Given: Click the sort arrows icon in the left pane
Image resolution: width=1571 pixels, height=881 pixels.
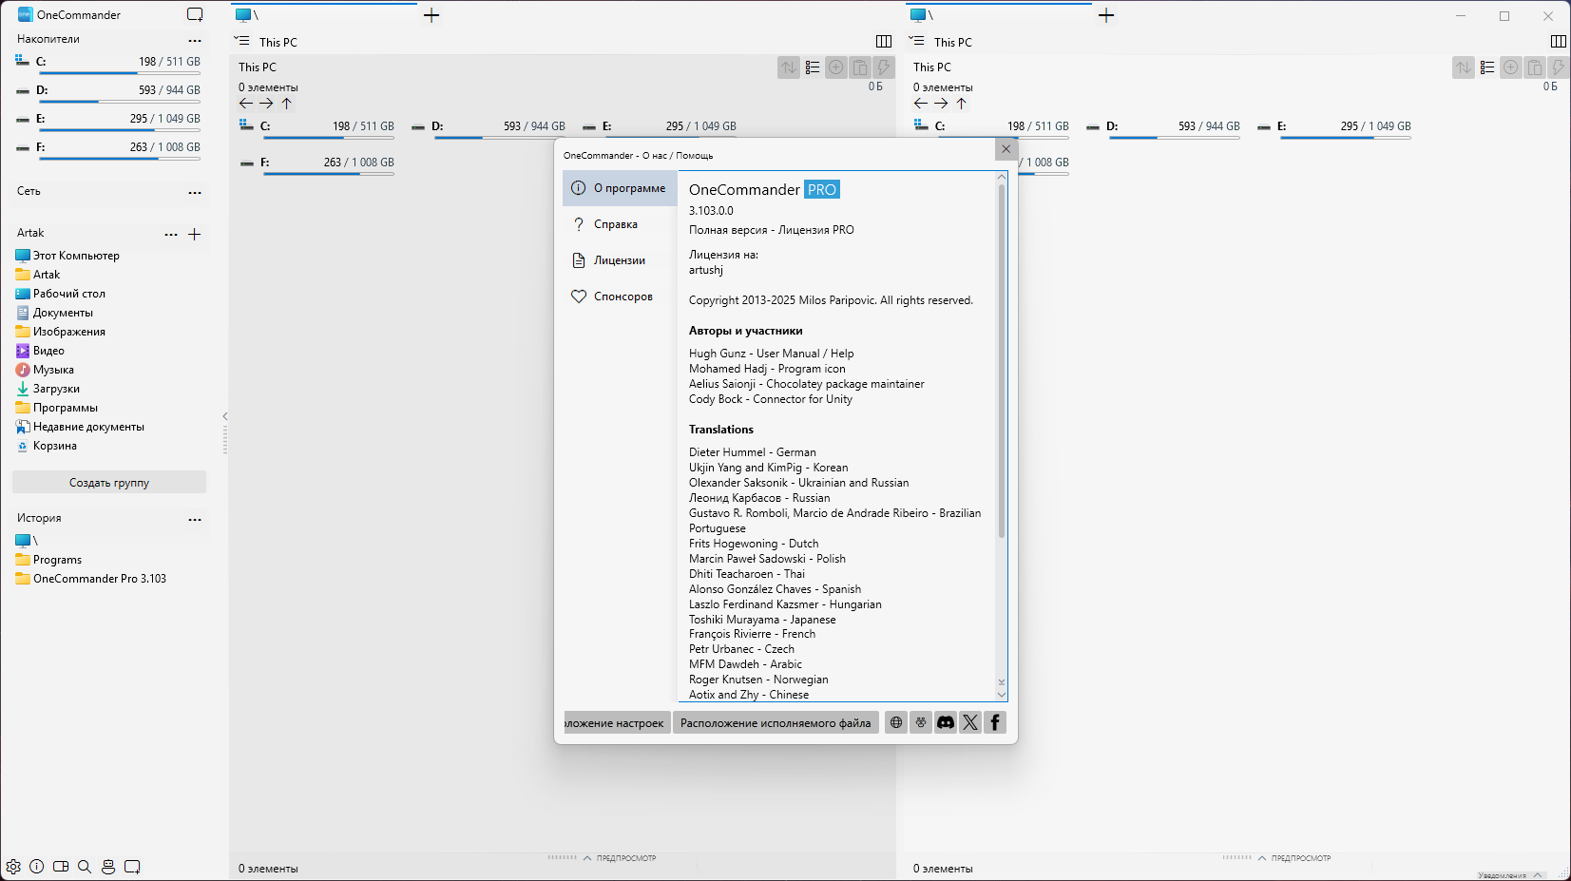Looking at the screenshot, I should pos(789,67).
